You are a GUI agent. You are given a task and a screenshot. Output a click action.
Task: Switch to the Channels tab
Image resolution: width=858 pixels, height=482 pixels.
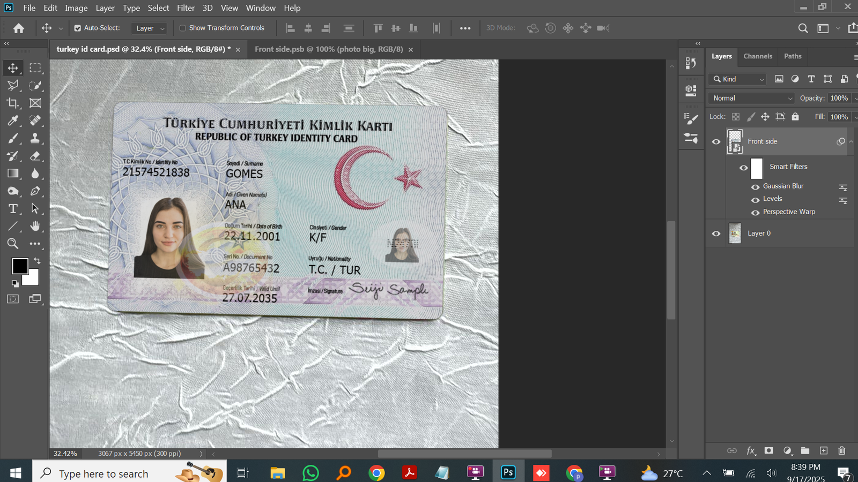757,56
